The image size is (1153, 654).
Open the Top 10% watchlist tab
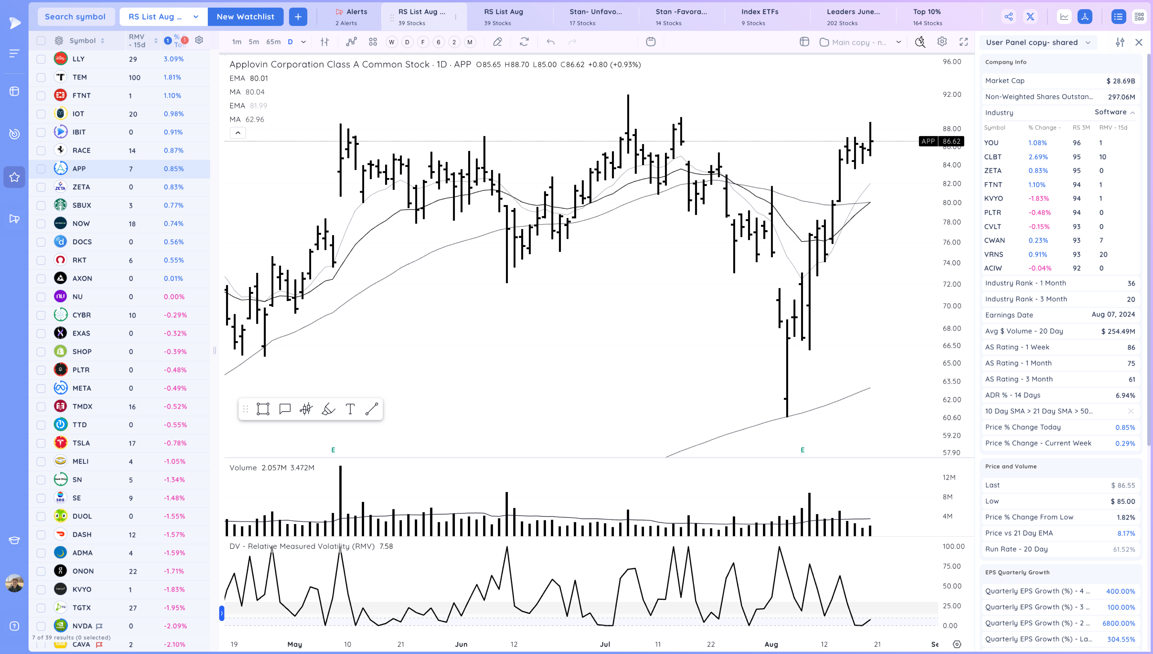coord(927,17)
